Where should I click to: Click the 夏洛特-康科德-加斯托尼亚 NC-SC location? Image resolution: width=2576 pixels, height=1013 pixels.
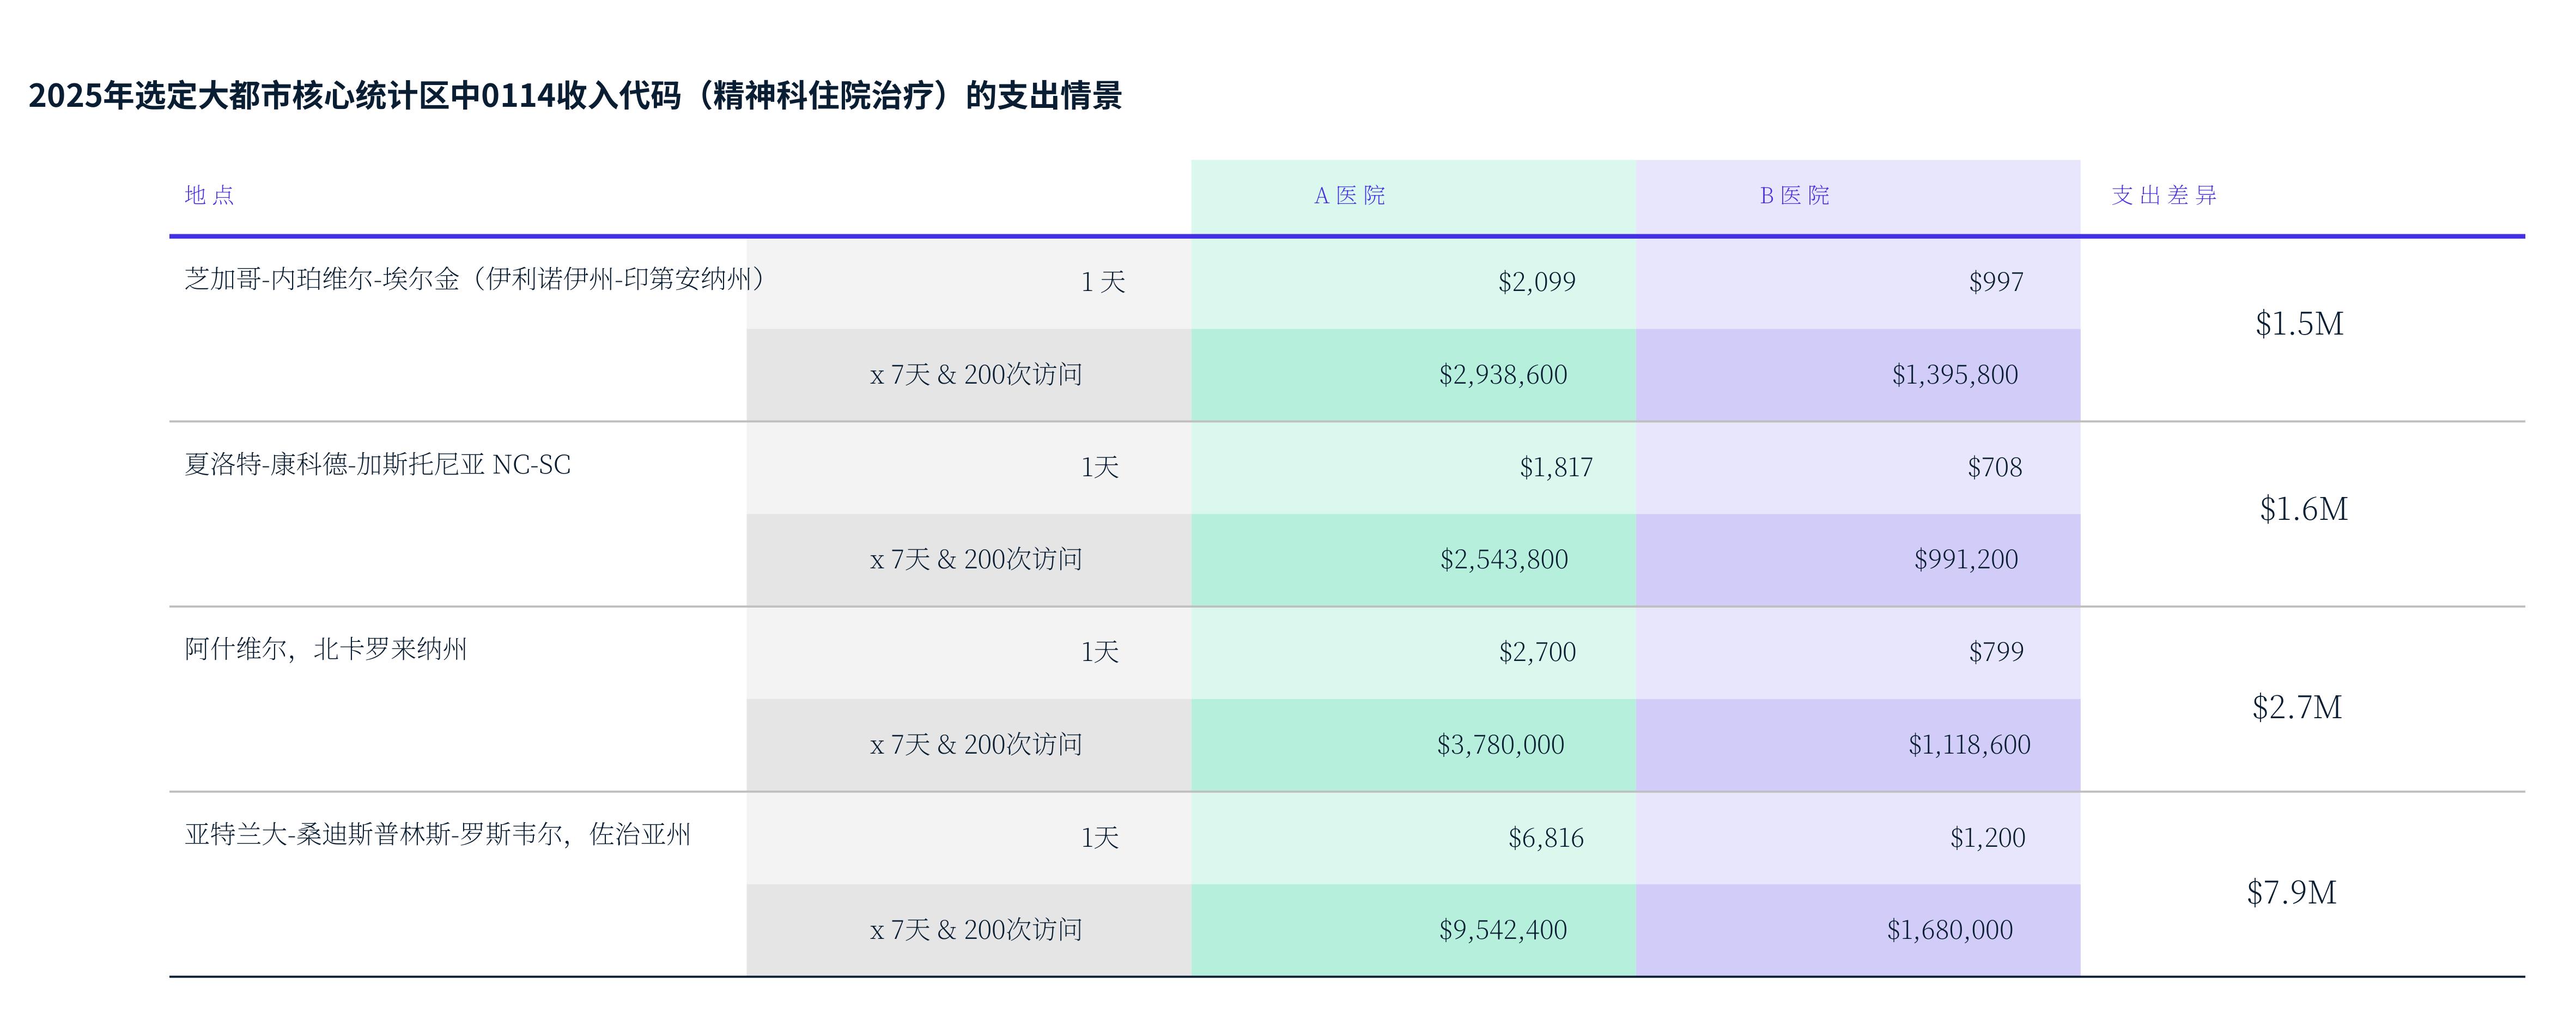[x=377, y=465]
